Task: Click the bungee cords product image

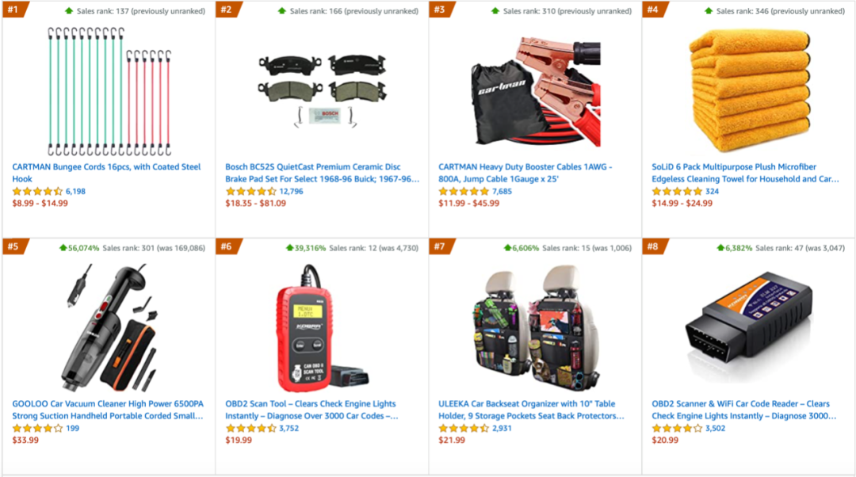Action: coord(109,91)
